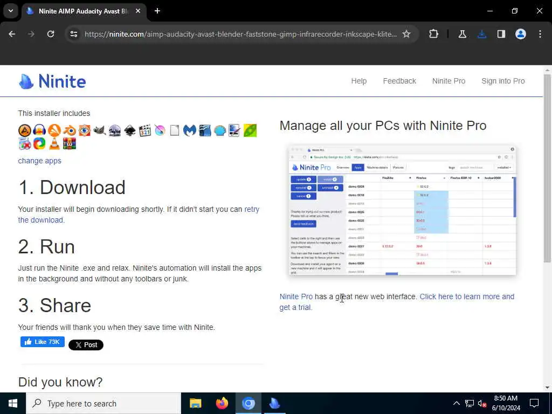Click the blue seashell app icon
The image size is (552, 414).
[220, 130]
